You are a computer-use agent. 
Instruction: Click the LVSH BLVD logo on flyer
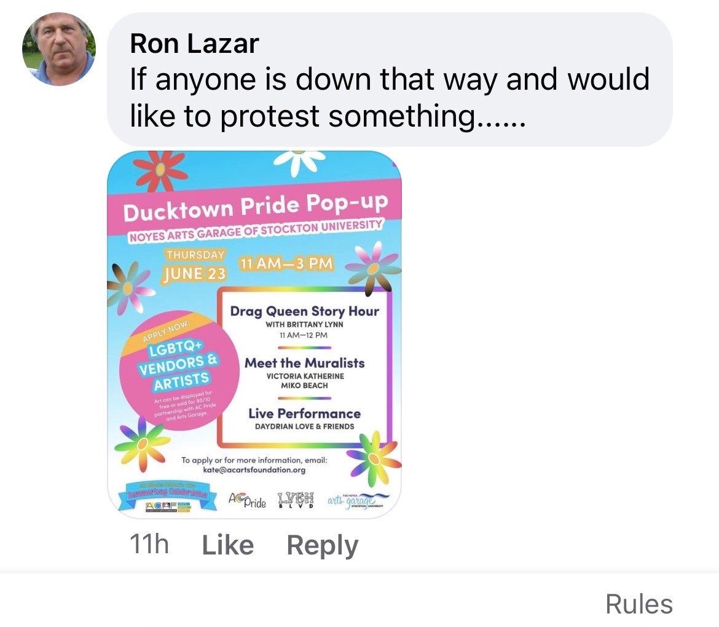[x=296, y=500]
